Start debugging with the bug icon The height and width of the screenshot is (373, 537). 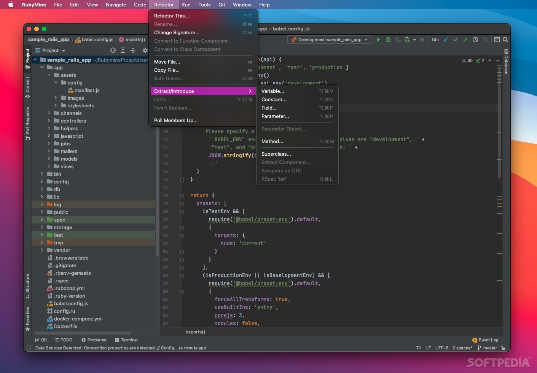tap(388, 40)
